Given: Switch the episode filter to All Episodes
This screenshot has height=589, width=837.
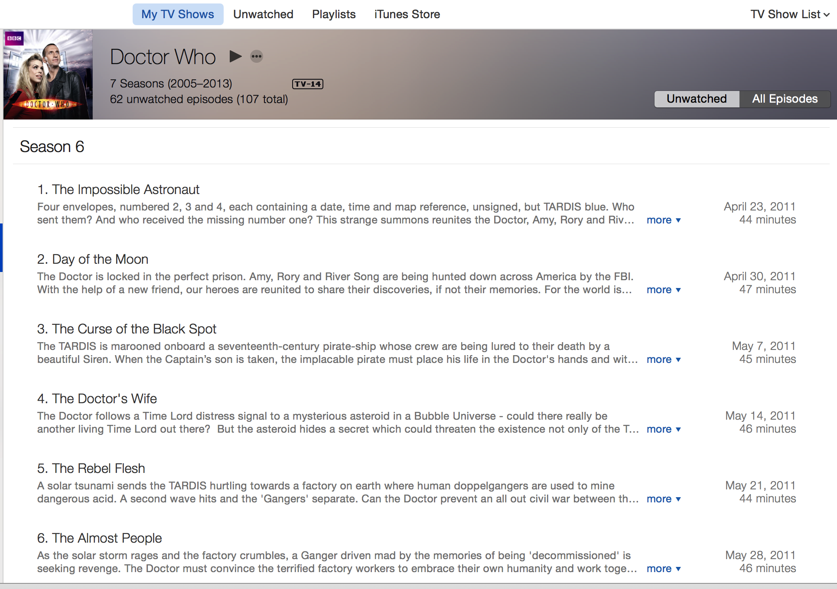Looking at the screenshot, I should [x=785, y=99].
